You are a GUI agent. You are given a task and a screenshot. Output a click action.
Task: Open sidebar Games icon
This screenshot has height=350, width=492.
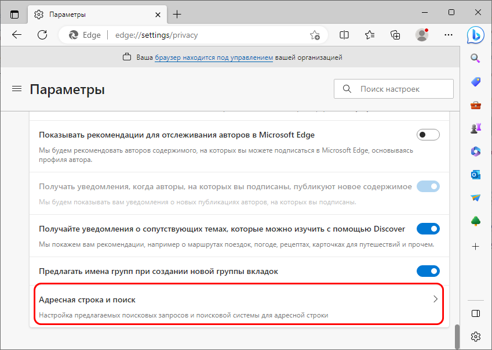point(475,128)
